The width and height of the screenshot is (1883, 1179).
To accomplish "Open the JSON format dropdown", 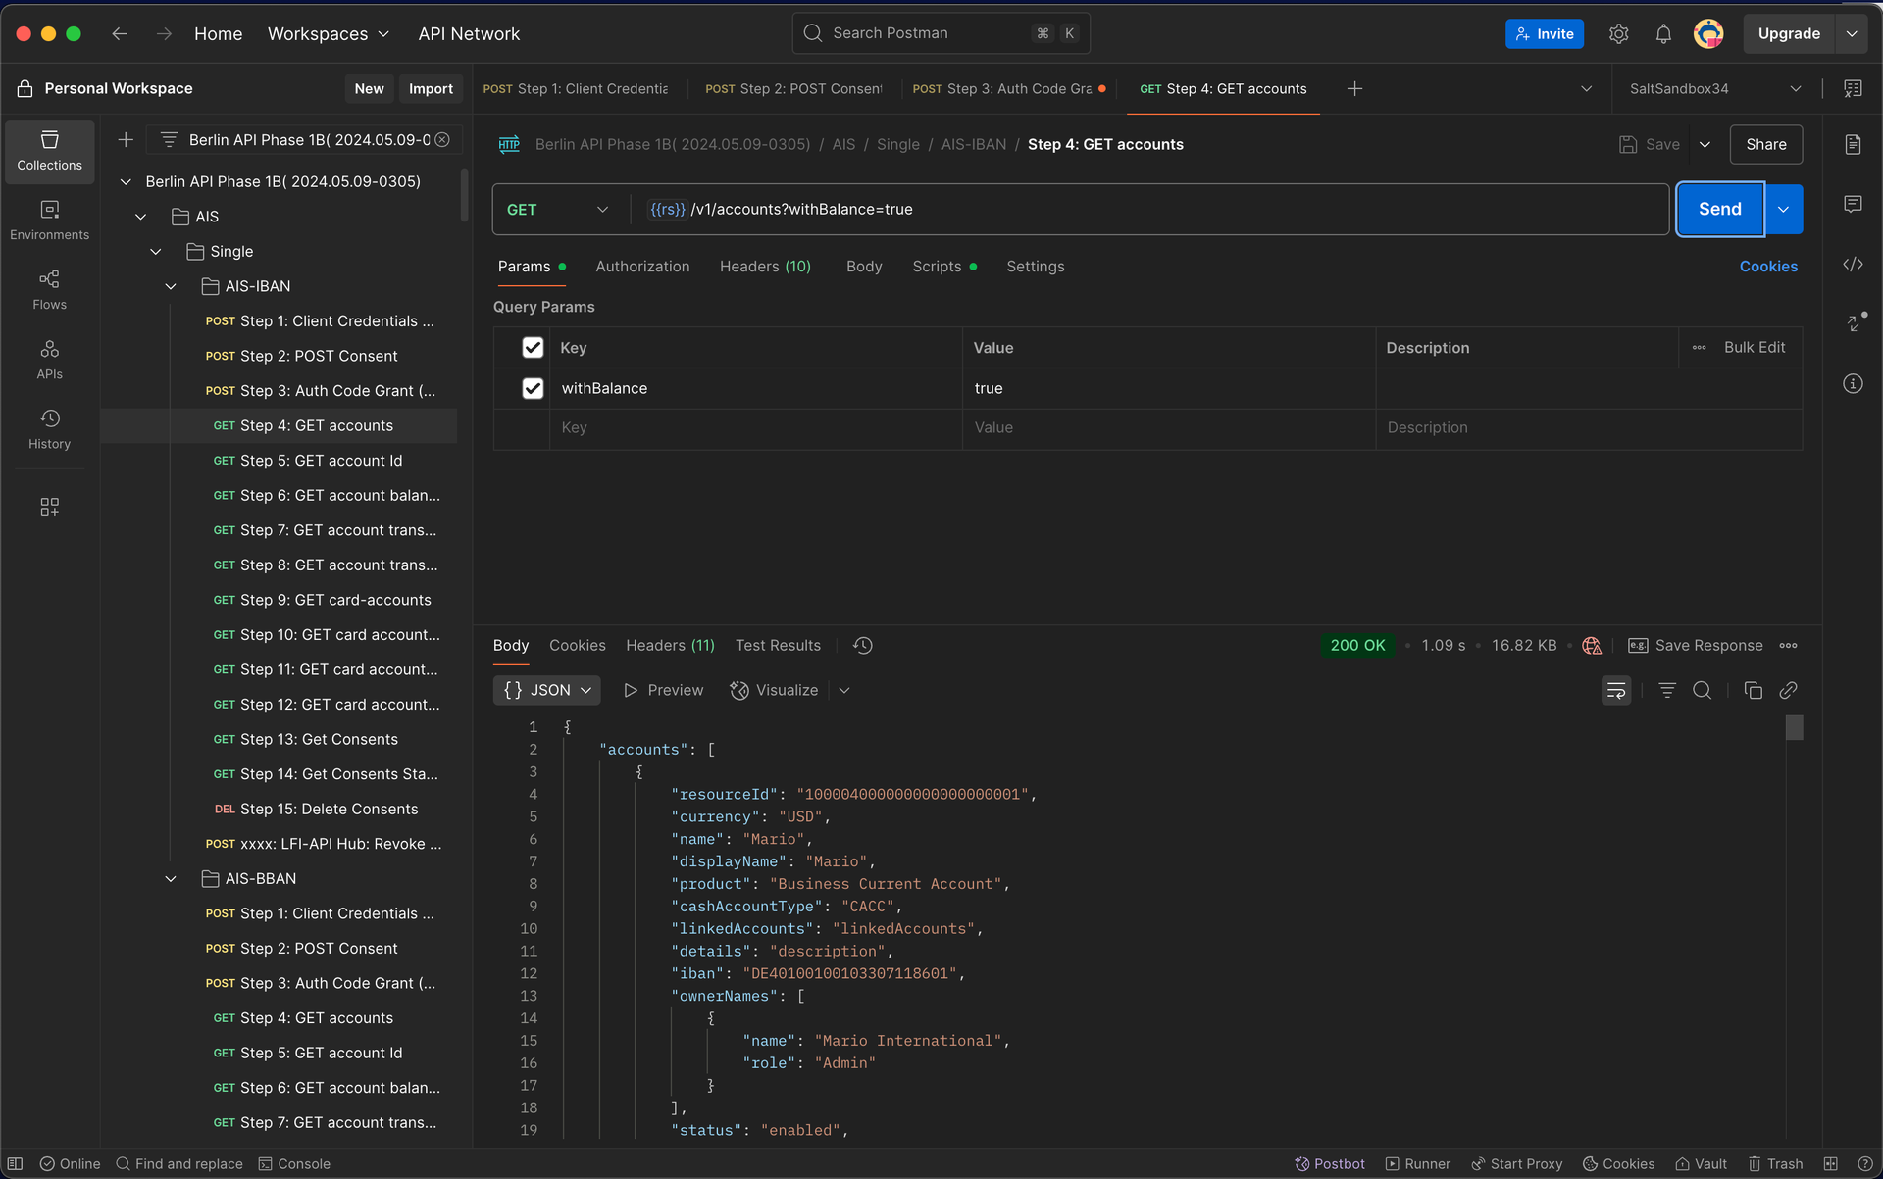I will click(x=546, y=690).
